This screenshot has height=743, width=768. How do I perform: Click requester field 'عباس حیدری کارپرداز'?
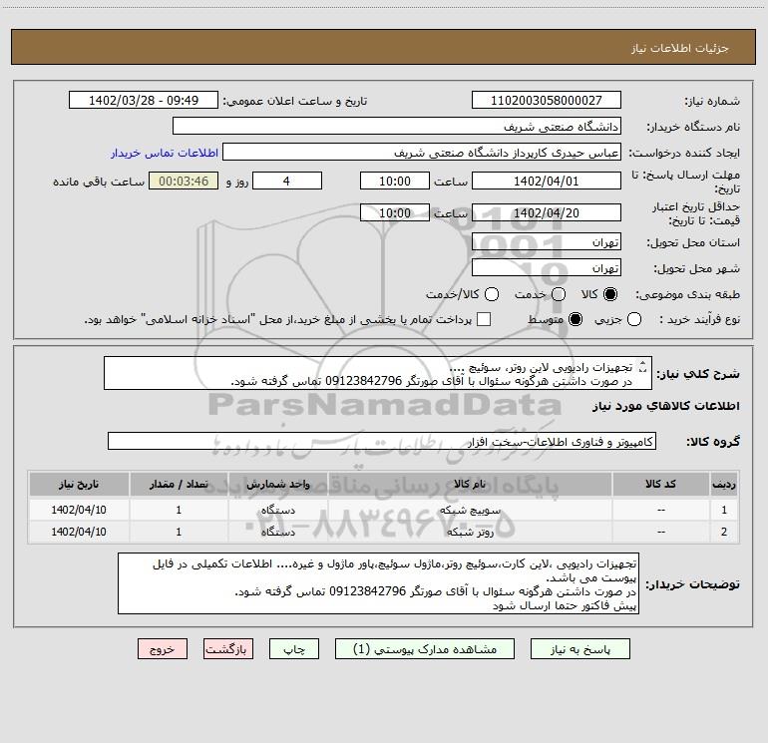pyautogui.click(x=422, y=153)
